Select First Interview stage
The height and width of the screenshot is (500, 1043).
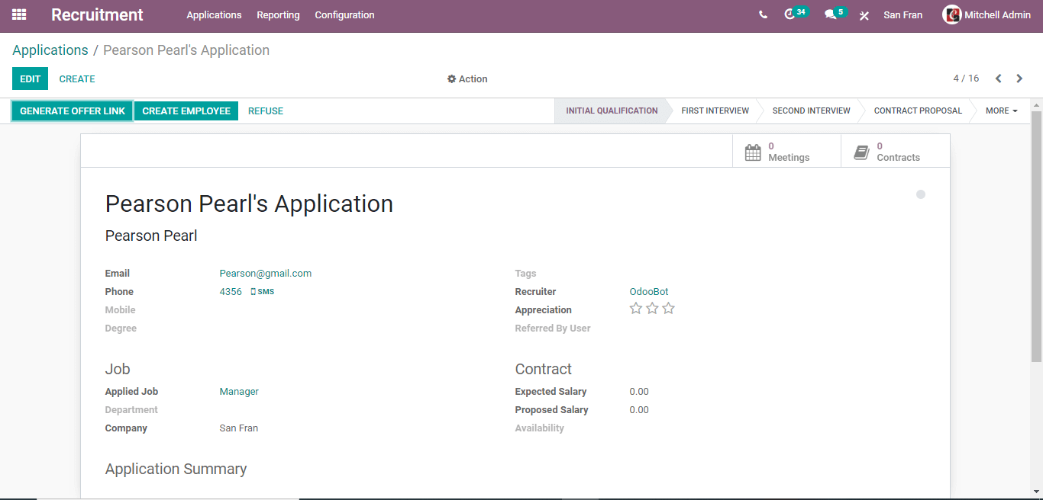pyautogui.click(x=715, y=111)
